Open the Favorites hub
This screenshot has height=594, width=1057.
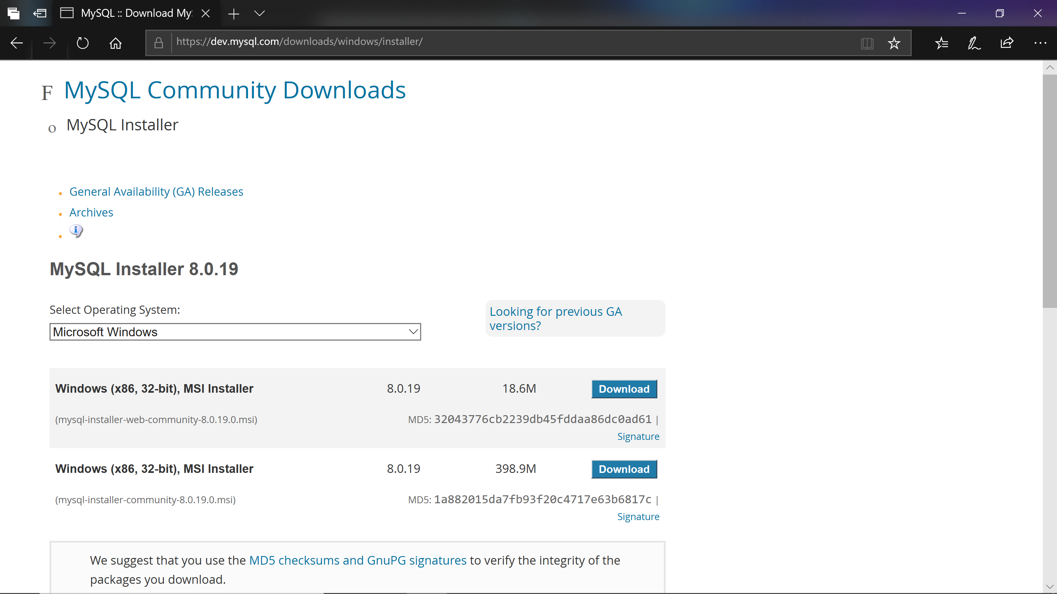click(x=942, y=43)
